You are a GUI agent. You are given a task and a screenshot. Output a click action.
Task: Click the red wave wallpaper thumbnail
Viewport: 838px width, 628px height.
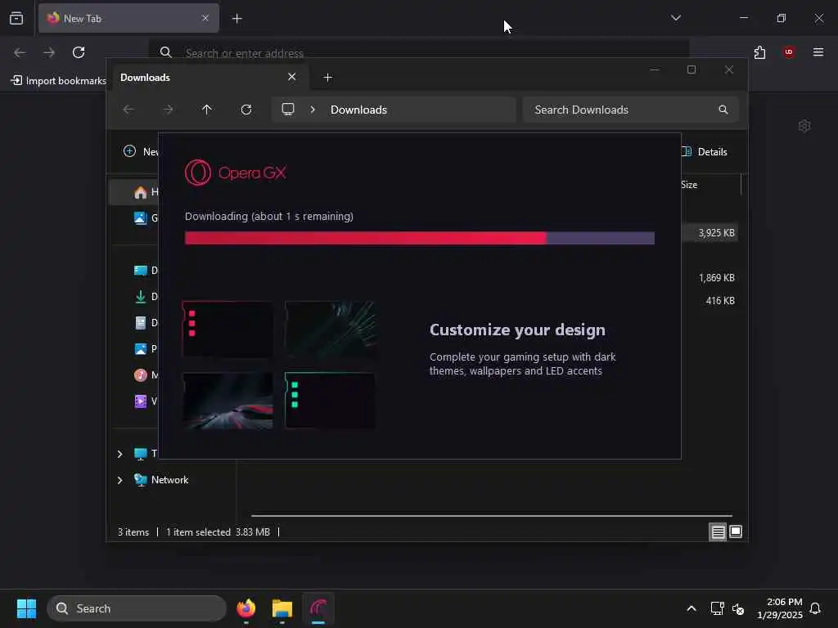tap(228, 401)
